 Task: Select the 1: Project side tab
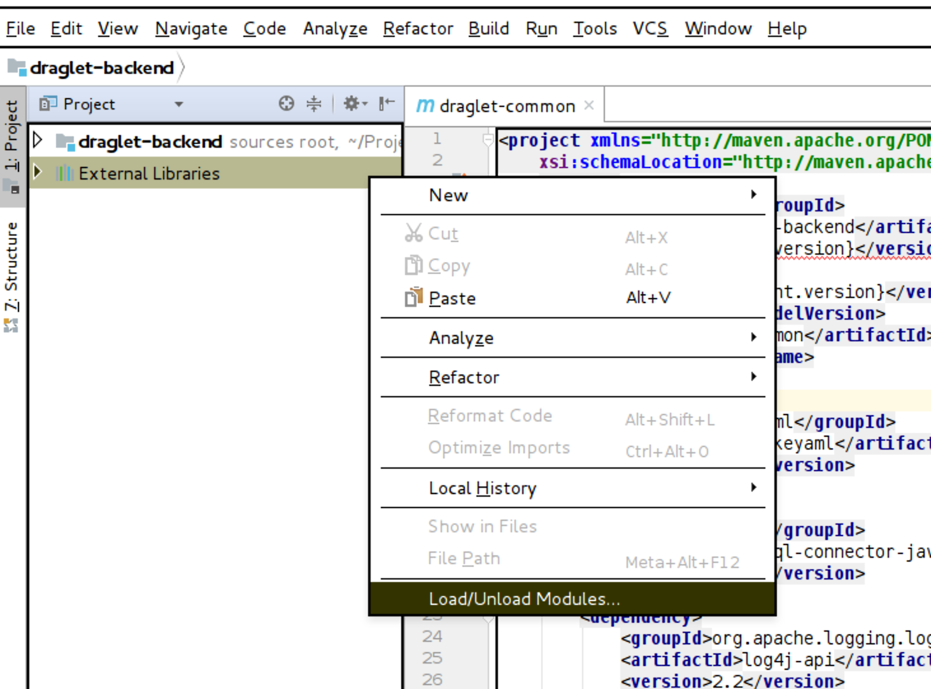[11, 146]
